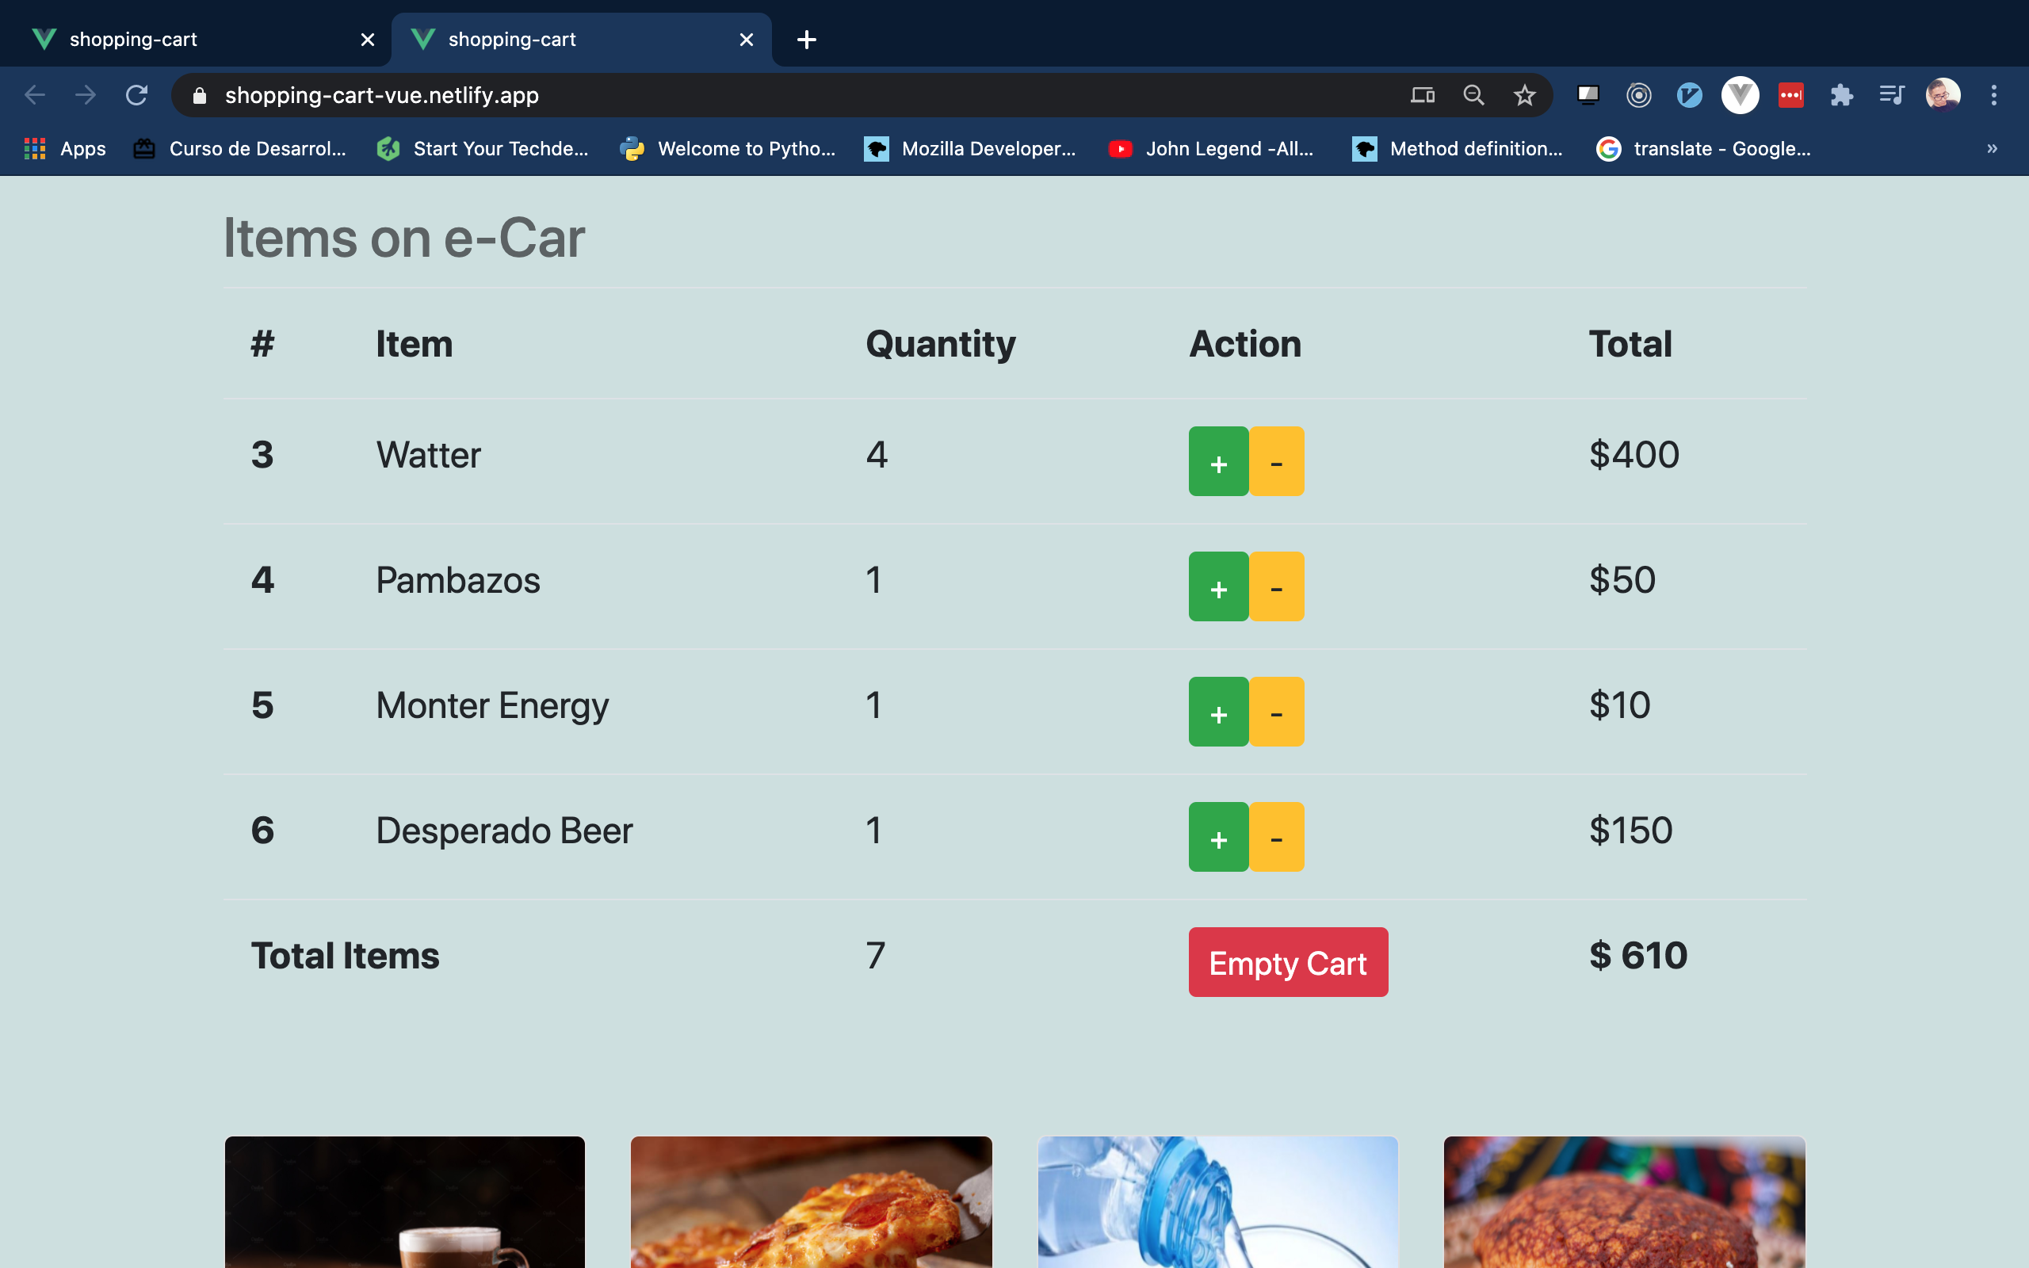Open the circular target extension icon
The width and height of the screenshot is (2029, 1268).
(x=1638, y=95)
